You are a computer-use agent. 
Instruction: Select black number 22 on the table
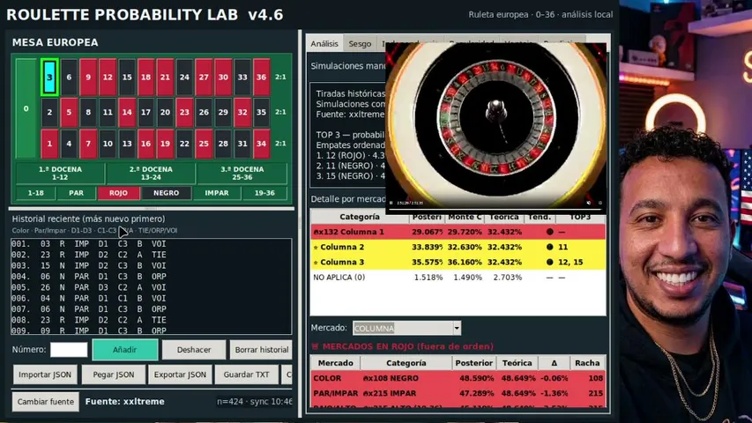pos(184,144)
